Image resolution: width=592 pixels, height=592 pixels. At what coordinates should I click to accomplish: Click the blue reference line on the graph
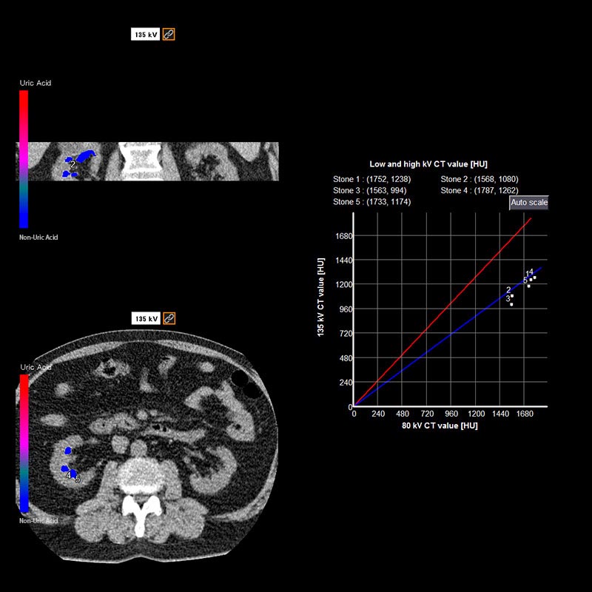[x=448, y=337]
